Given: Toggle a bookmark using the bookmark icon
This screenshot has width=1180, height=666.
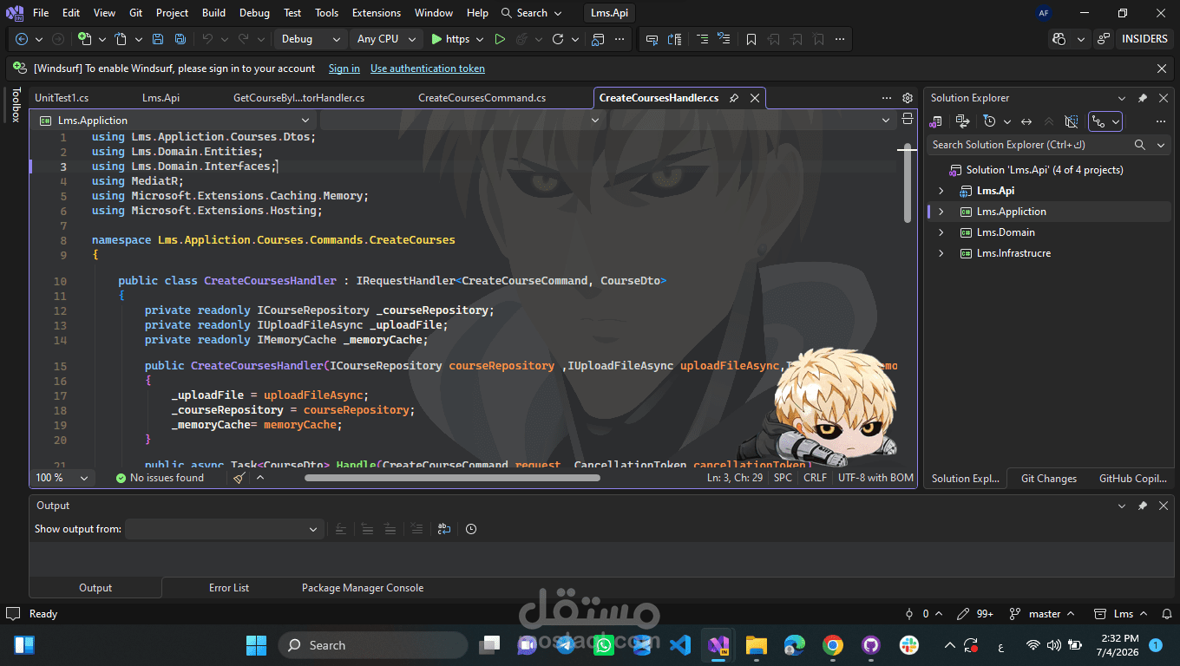Looking at the screenshot, I should (751, 39).
